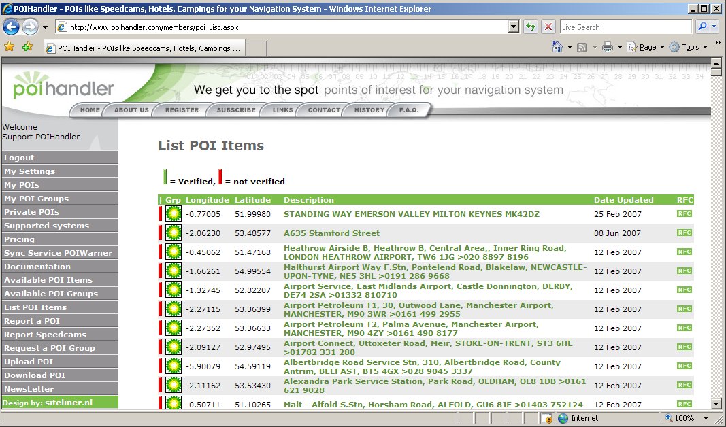The width and height of the screenshot is (726, 427).
Task: Open the Favorites Center star icon
Action: [x=10, y=47]
